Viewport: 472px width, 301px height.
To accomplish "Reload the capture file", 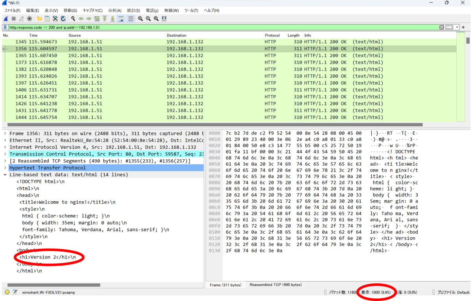I will pyautogui.click(x=63, y=18).
